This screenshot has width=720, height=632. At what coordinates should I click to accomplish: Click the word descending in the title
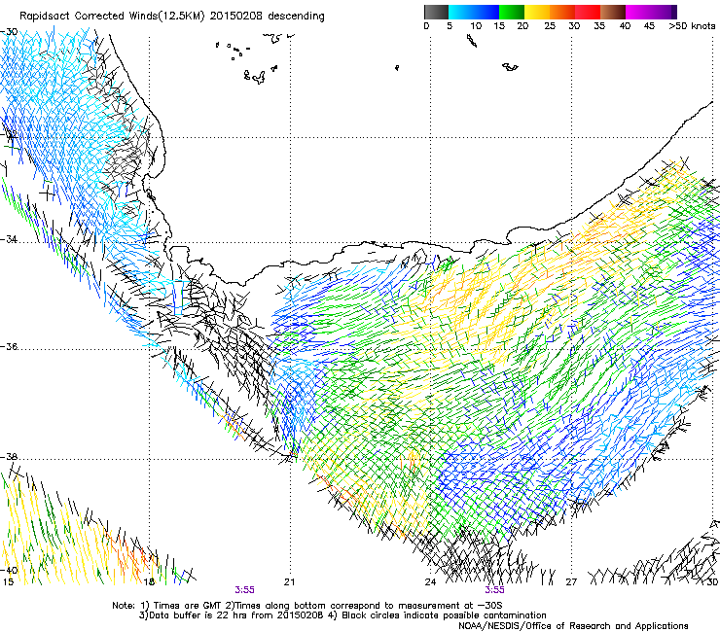pyautogui.click(x=296, y=17)
